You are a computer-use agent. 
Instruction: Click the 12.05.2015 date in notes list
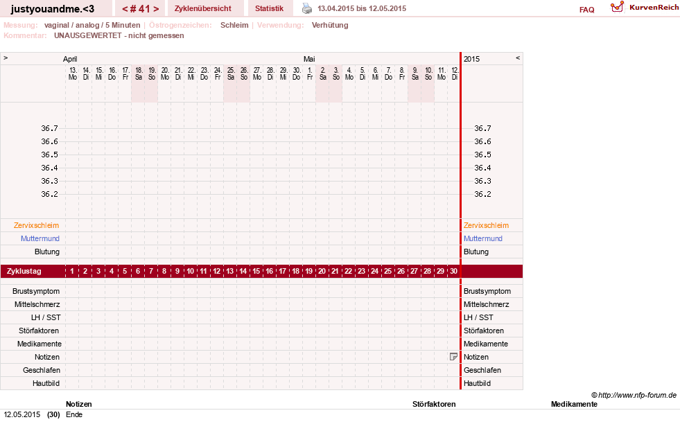coord(22,414)
